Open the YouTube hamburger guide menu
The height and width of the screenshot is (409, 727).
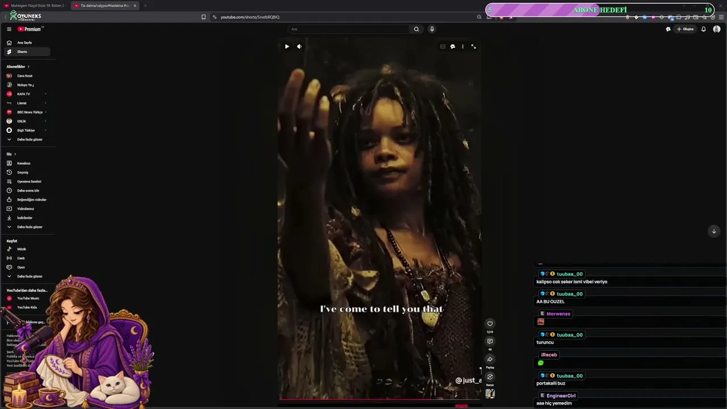click(9, 29)
